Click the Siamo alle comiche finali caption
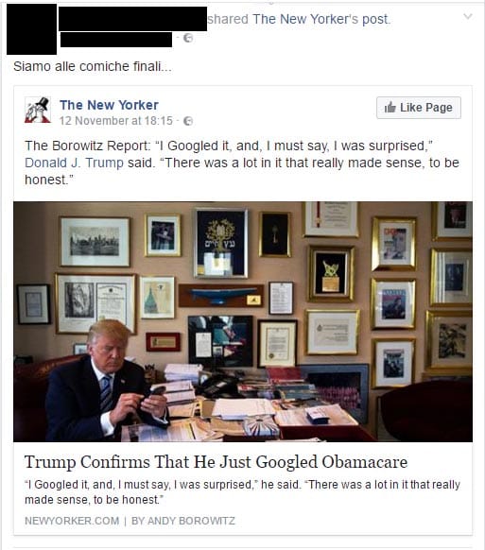The image size is (485, 550). point(93,66)
